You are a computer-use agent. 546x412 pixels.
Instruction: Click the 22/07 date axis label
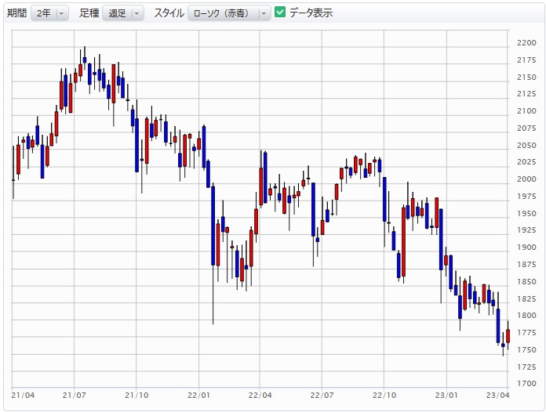pyautogui.click(x=322, y=396)
